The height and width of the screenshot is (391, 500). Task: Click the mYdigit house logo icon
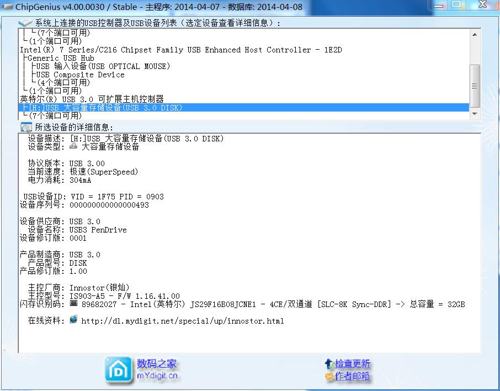pyautogui.click(x=118, y=370)
